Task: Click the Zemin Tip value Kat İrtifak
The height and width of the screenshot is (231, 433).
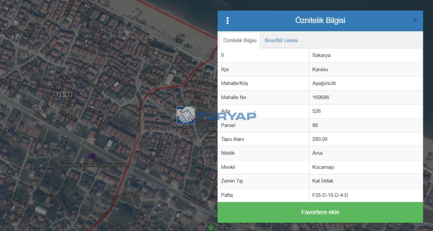Action: tap(323, 181)
